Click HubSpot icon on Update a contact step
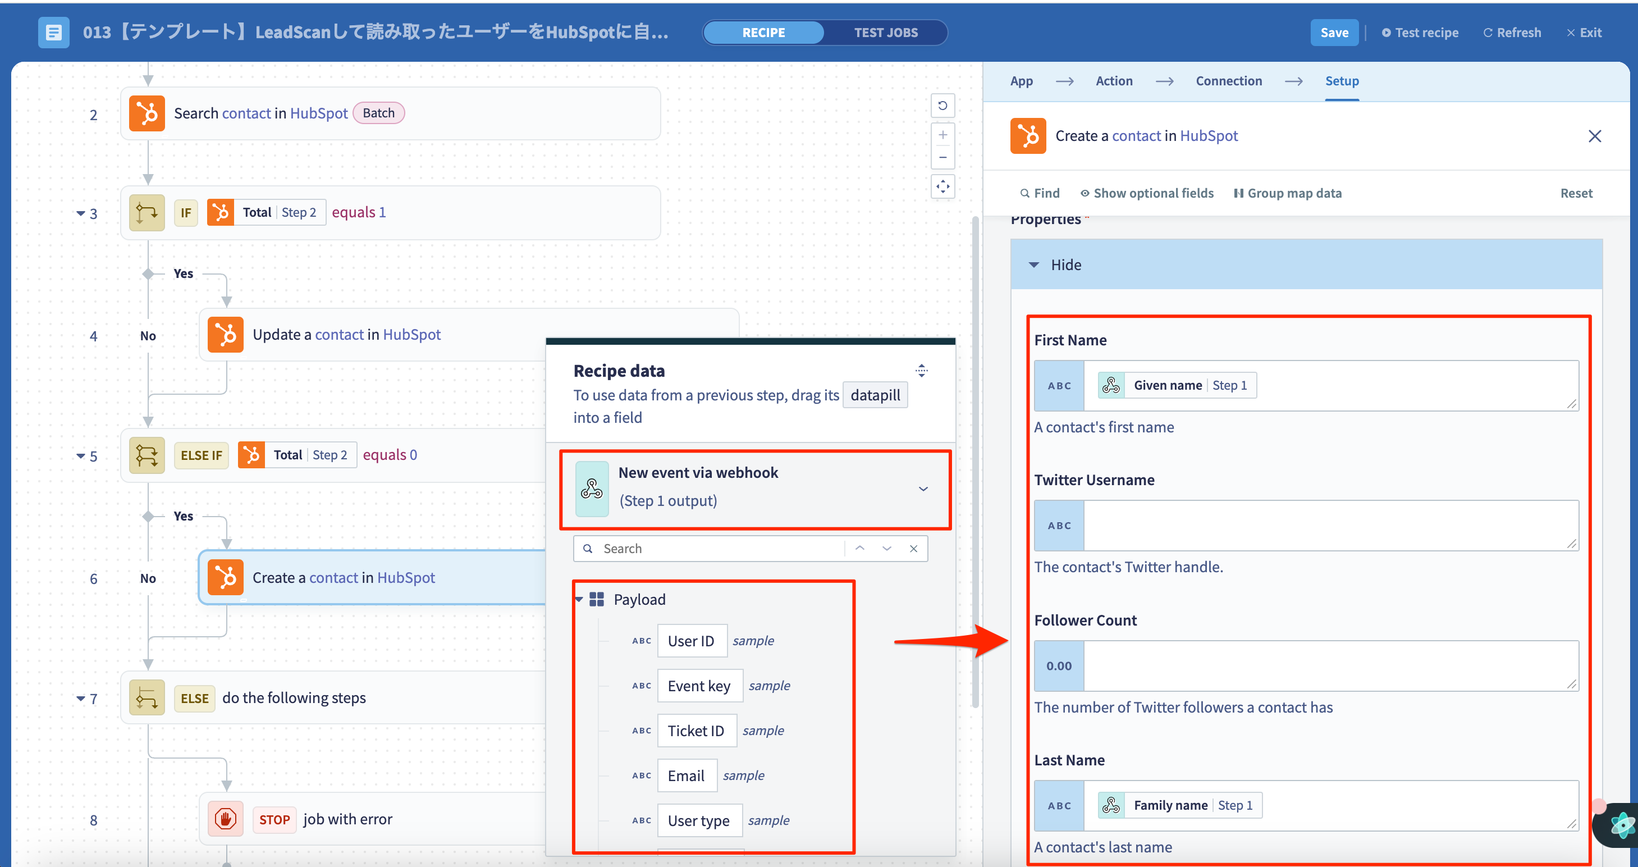This screenshot has width=1638, height=867. (226, 335)
